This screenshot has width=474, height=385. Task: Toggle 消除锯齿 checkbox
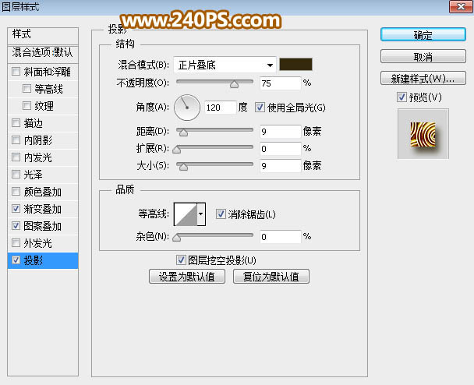tap(221, 214)
